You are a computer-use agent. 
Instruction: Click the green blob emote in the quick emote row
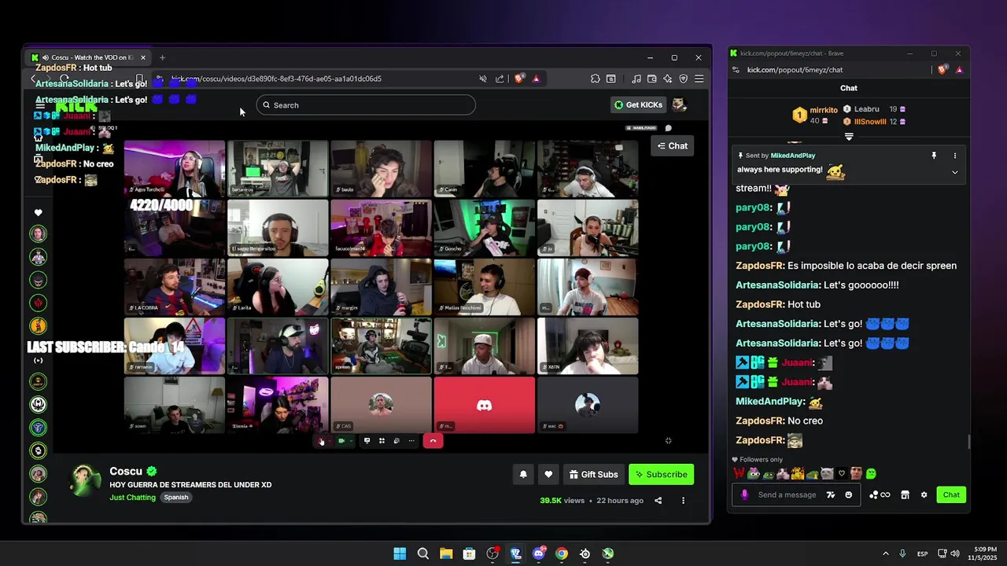pos(870,473)
